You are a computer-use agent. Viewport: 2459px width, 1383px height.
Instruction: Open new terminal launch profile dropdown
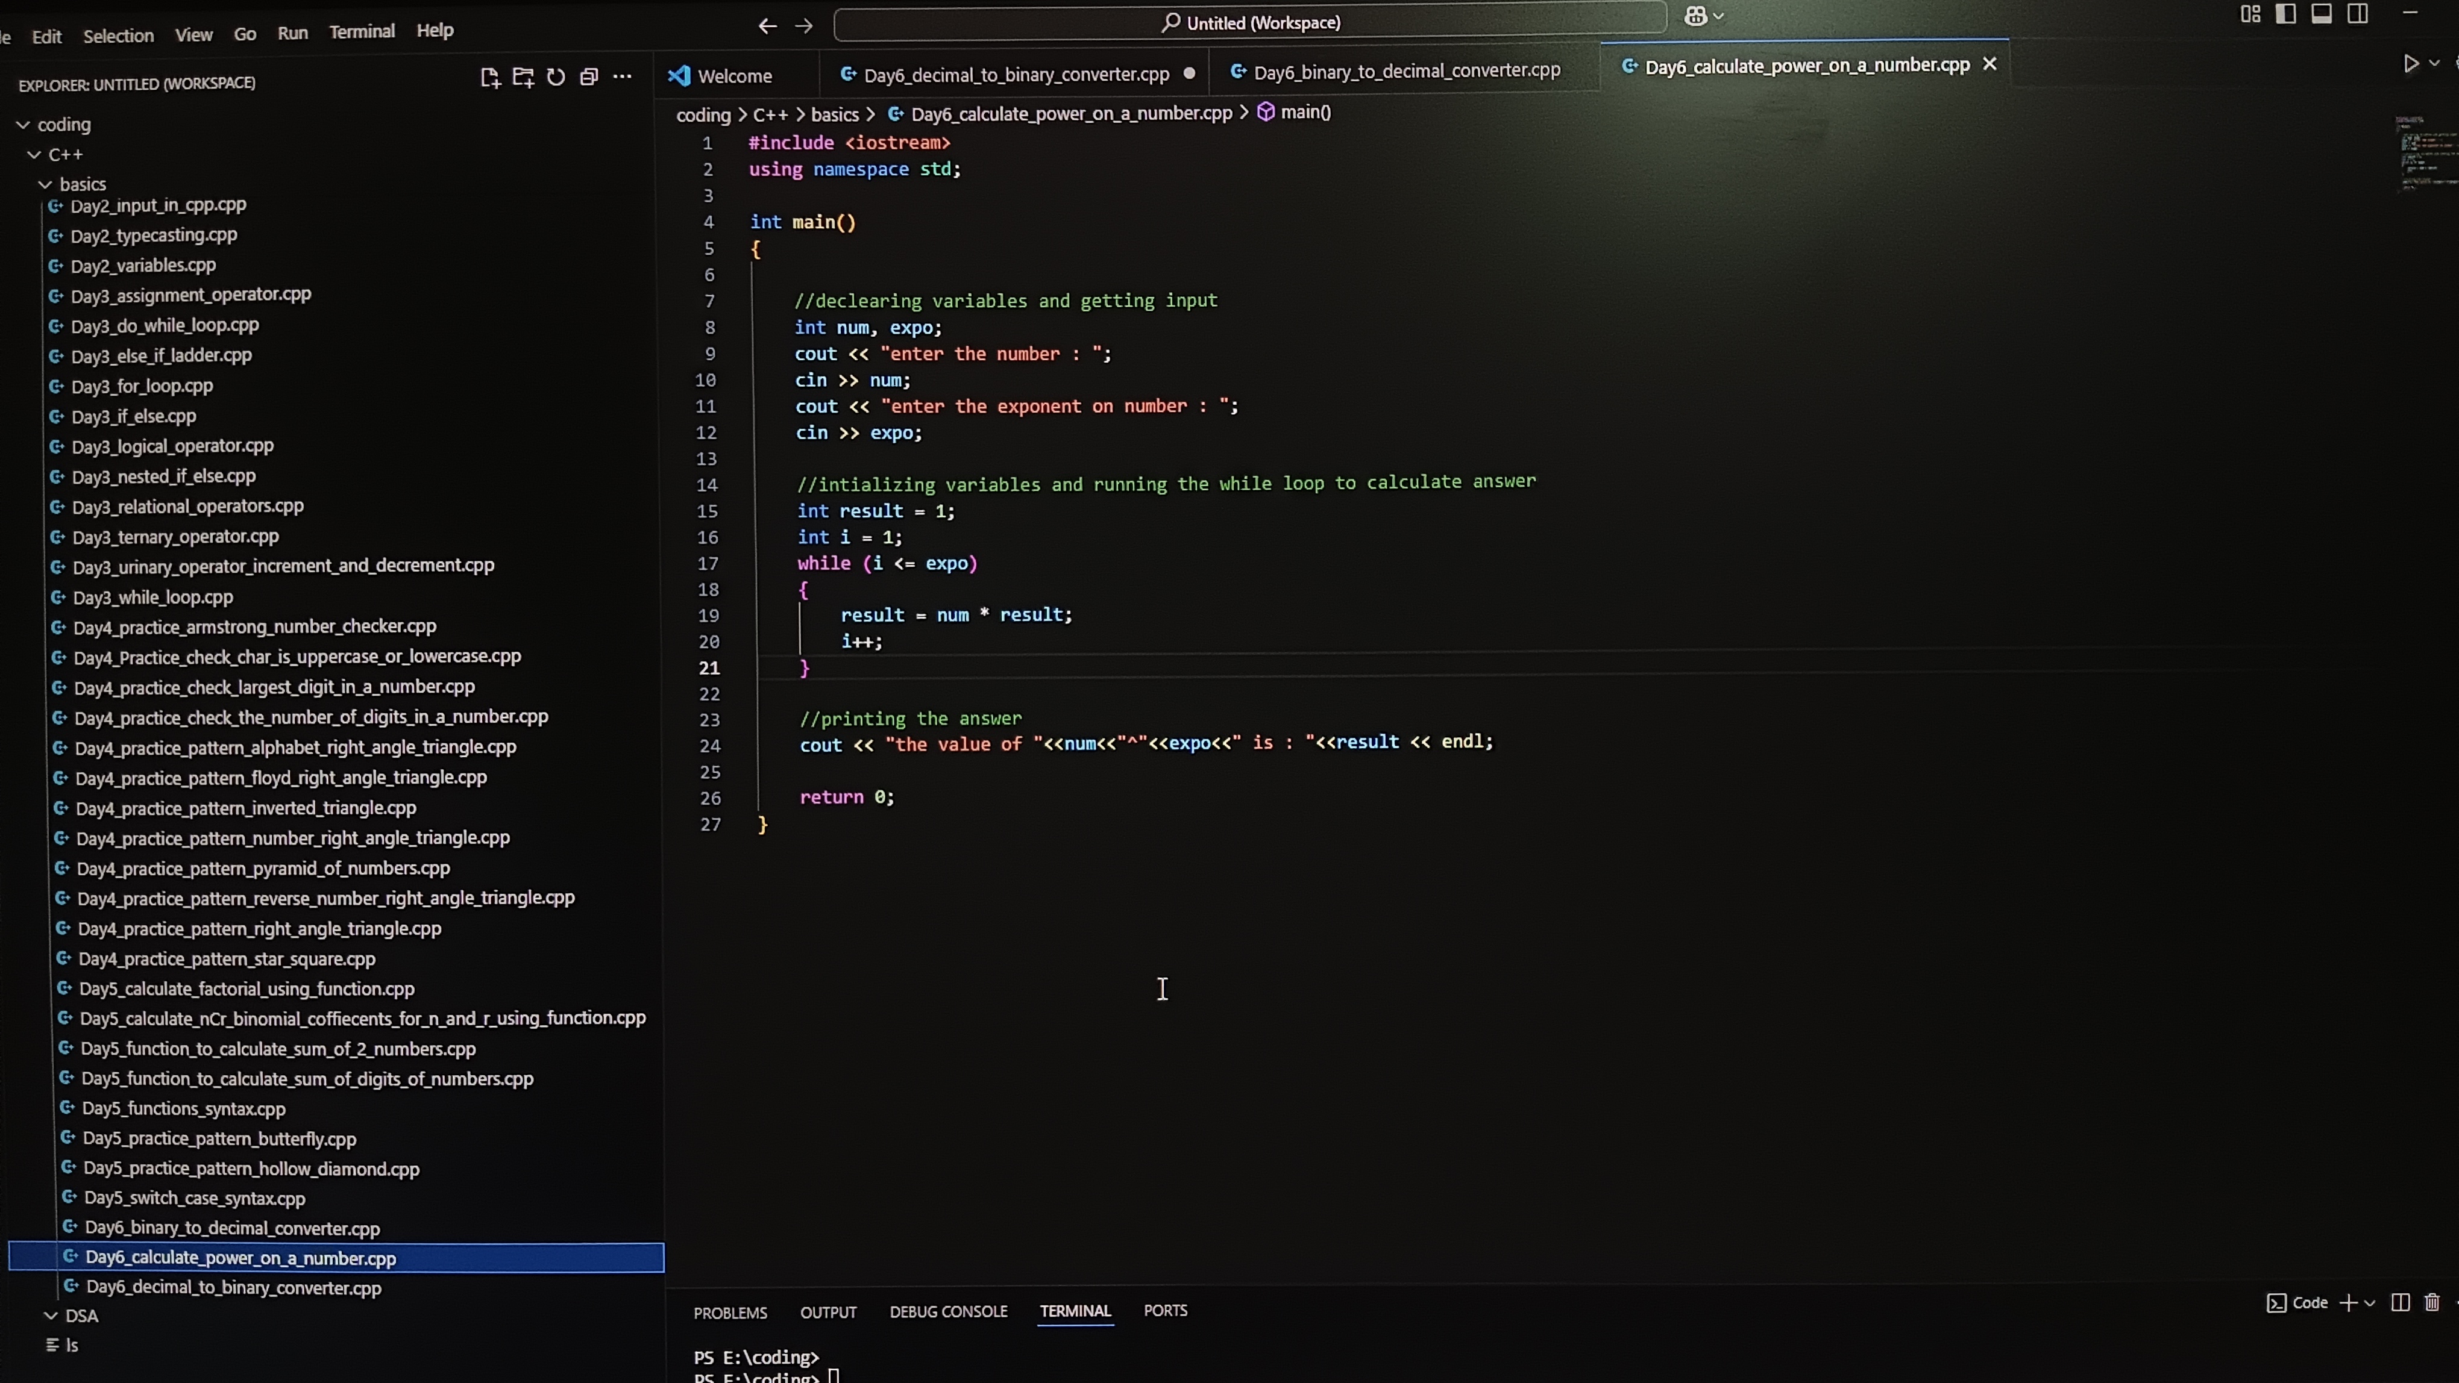2369,1303
